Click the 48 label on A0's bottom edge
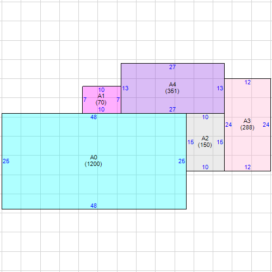 click(94, 206)
